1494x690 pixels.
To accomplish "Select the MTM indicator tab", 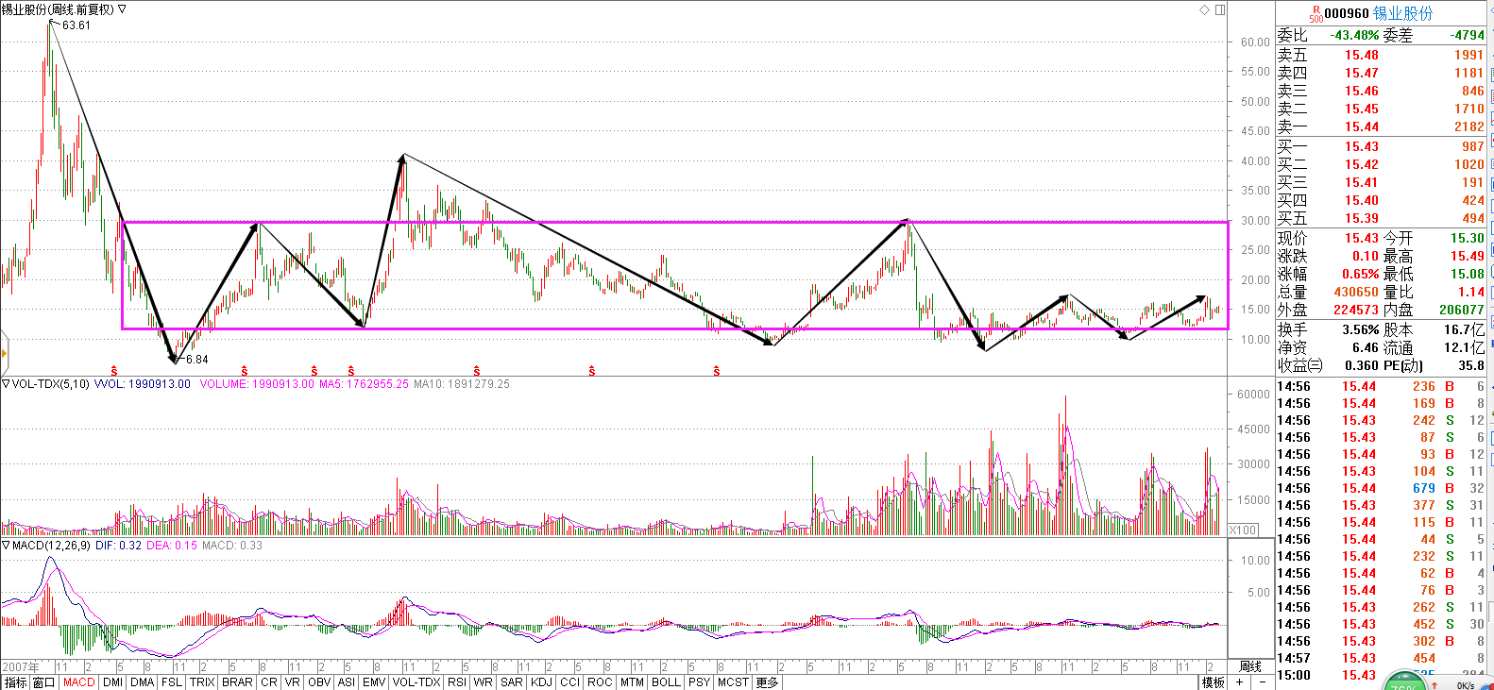I will [x=632, y=682].
